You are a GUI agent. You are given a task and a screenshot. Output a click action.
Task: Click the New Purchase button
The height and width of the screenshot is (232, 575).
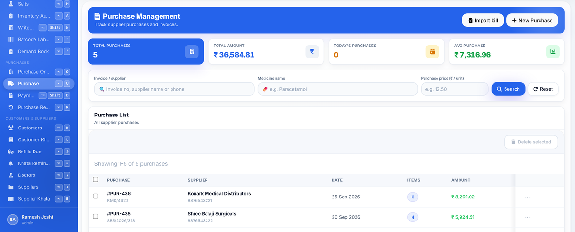532,20
